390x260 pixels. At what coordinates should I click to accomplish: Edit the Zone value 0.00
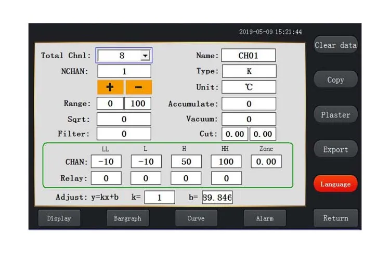click(266, 162)
